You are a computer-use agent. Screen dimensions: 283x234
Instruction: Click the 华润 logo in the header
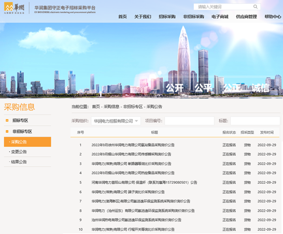[14, 8]
